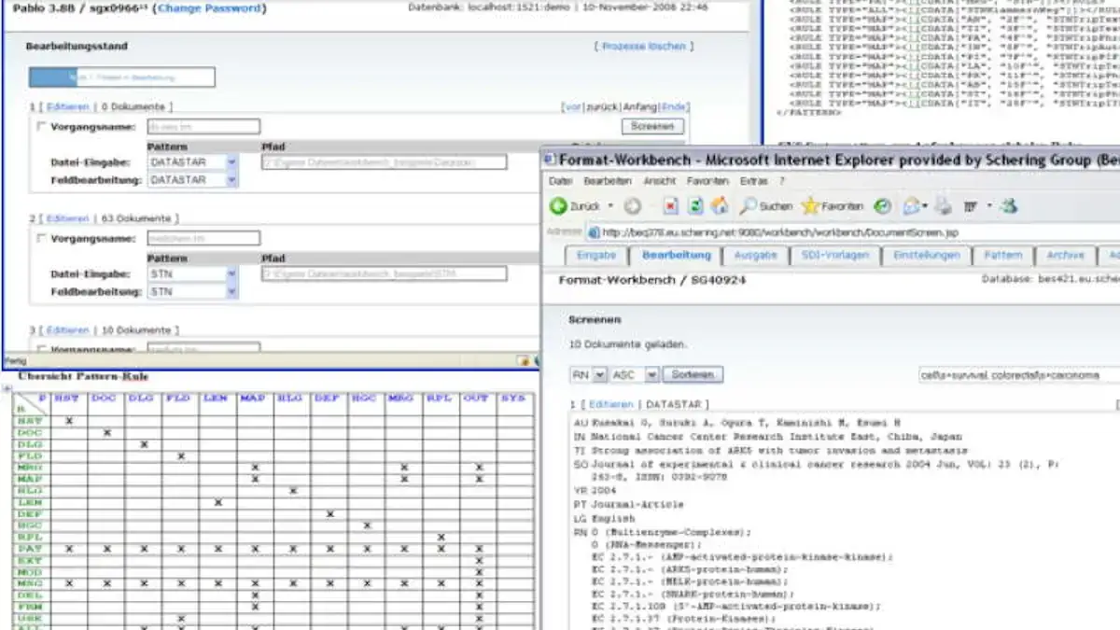
Task: Click the search query input field
Action: point(1003,373)
